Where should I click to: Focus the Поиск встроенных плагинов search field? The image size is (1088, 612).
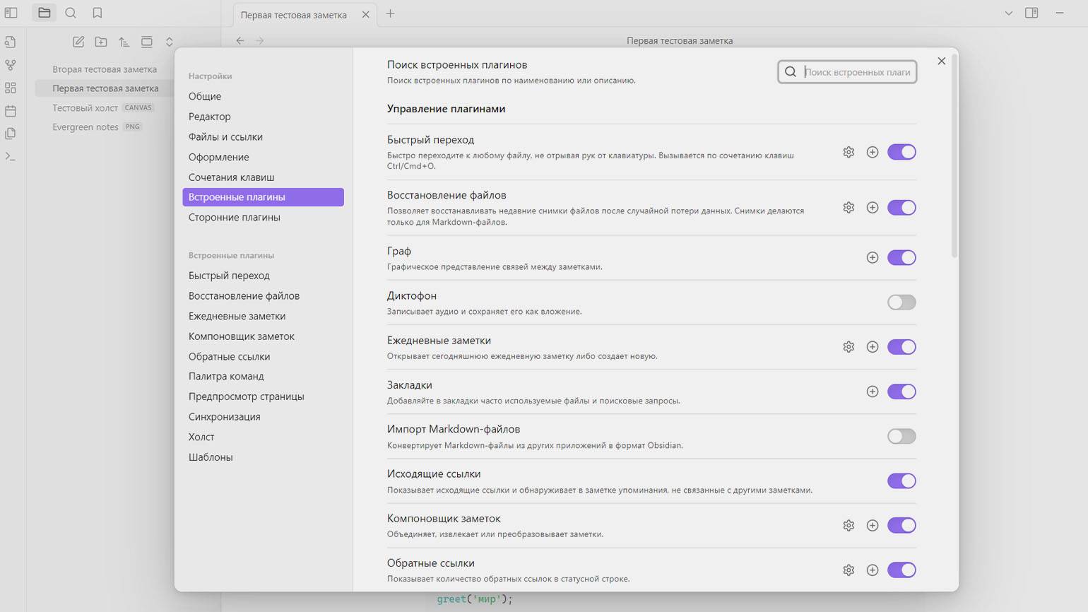(x=847, y=72)
